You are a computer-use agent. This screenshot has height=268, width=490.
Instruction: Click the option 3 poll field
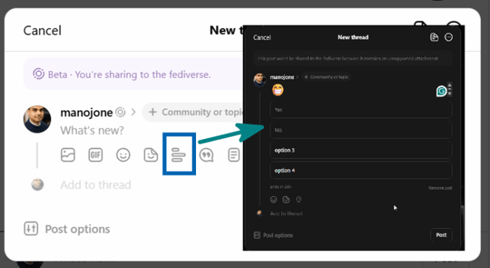(361, 150)
